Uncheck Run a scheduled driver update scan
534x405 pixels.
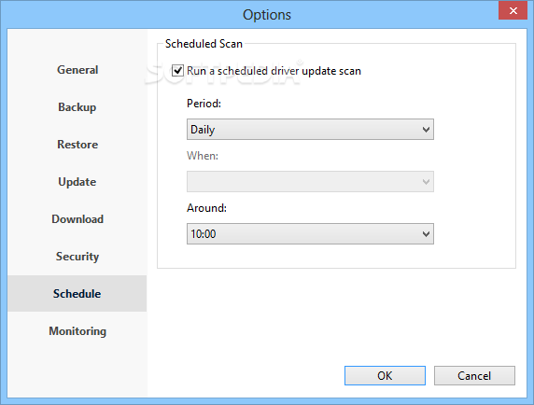tap(177, 71)
